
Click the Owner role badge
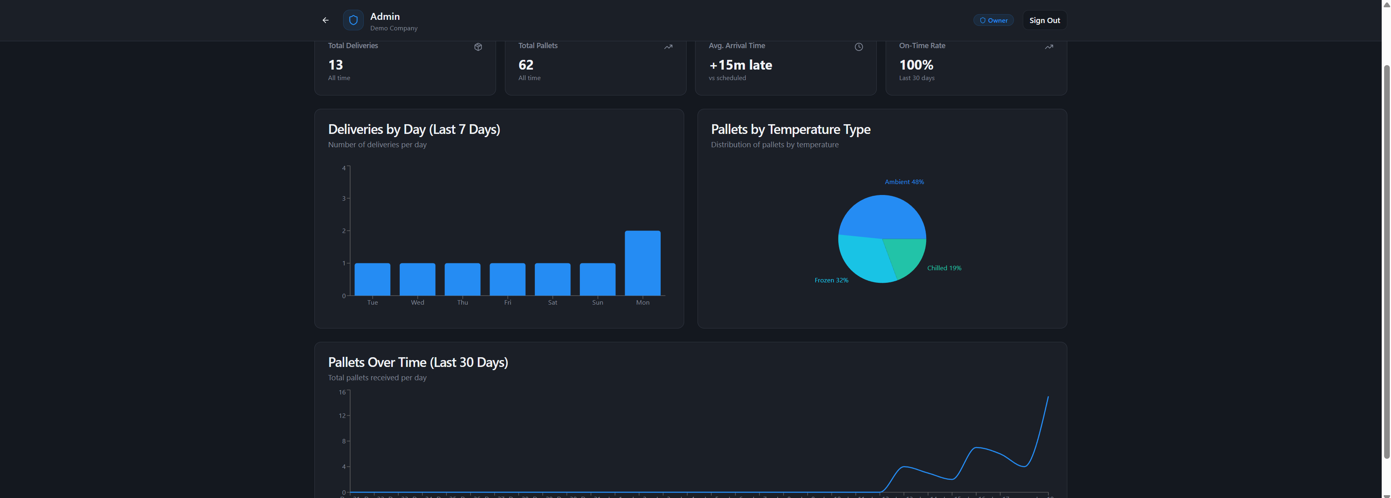(x=993, y=20)
